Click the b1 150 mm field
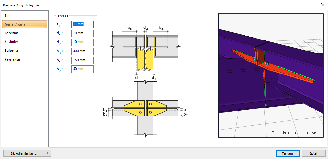The image size is (328, 159). [82, 60]
